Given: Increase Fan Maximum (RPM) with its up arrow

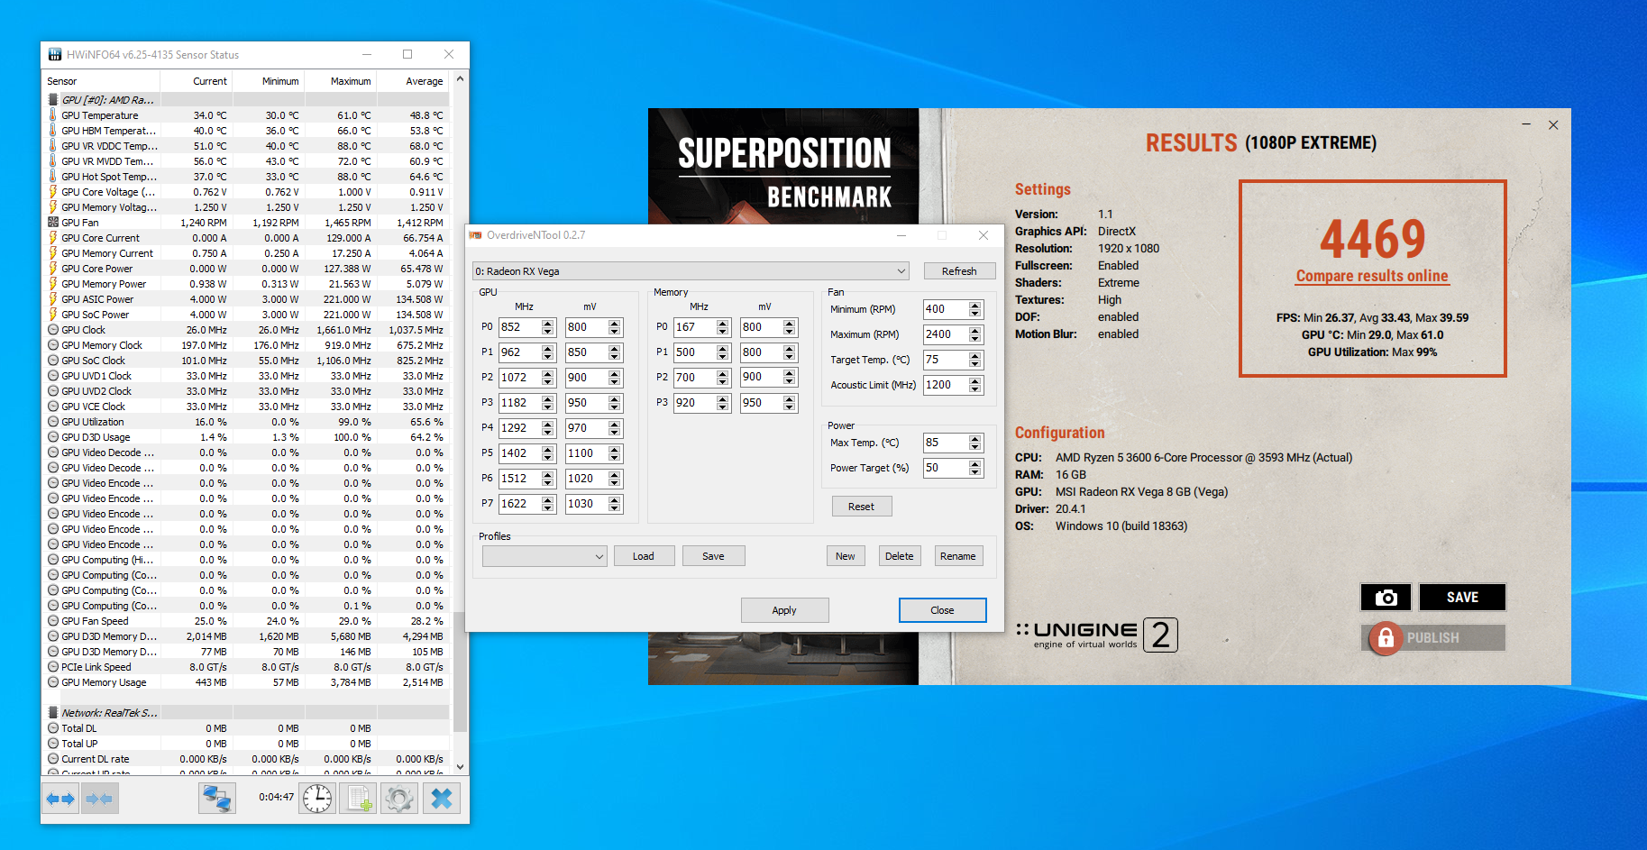Looking at the screenshot, I should (975, 331).
